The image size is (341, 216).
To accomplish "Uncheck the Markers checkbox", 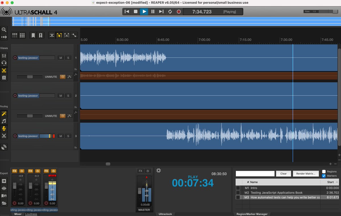I will (x=324, y=176).
